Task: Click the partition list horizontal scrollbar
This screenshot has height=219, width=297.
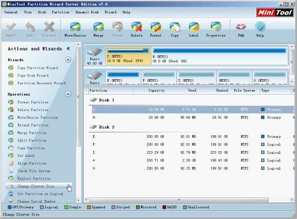Action: click(x=179, y=199)
